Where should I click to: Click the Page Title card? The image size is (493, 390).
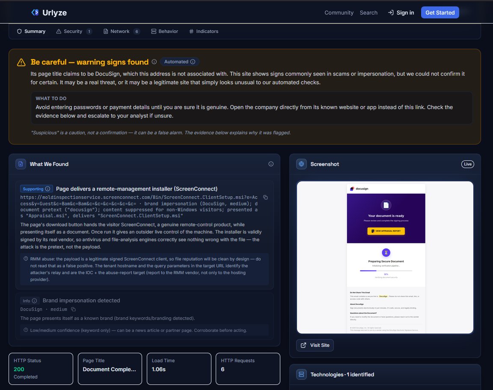[110, 369]
